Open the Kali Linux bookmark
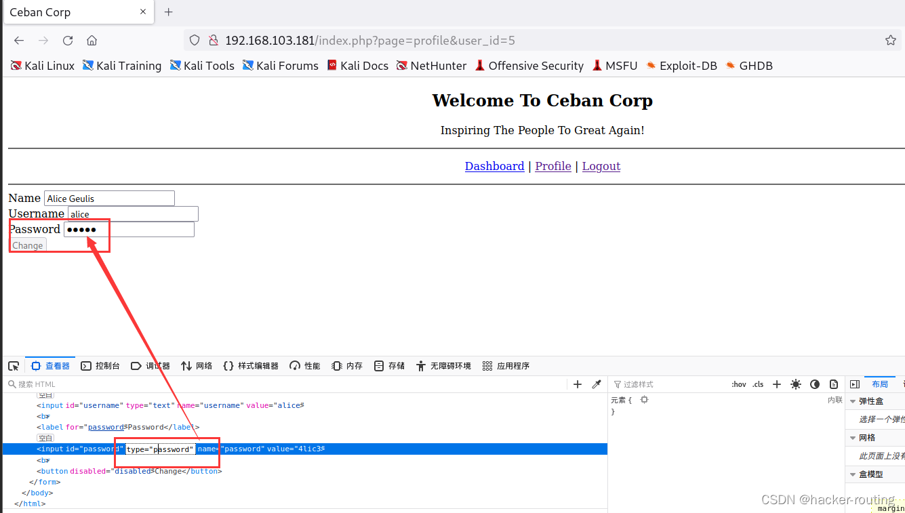Screen dimensions: 905x513 43,66
